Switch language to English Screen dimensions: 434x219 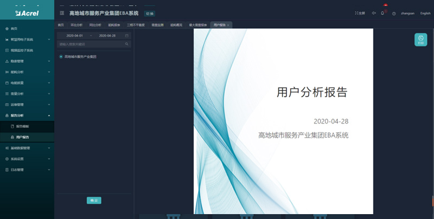[425, 13]
